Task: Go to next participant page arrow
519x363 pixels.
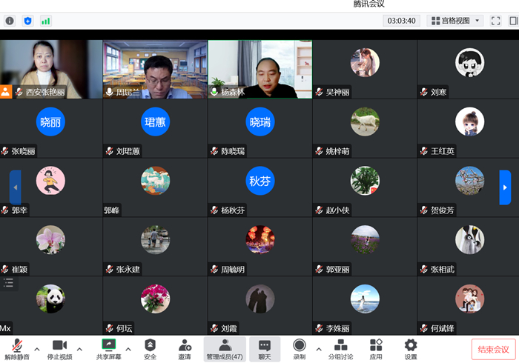Action: click(x=505, y=187)
